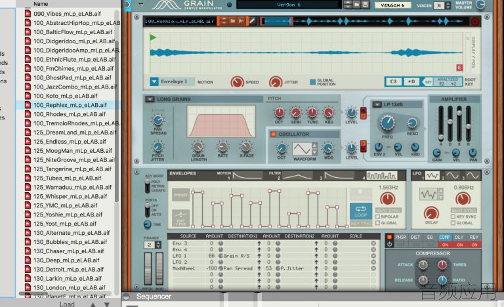Screen dimensions: 504x307
Task: Click the amplifier Attack slider
Action: coord(441,137)
